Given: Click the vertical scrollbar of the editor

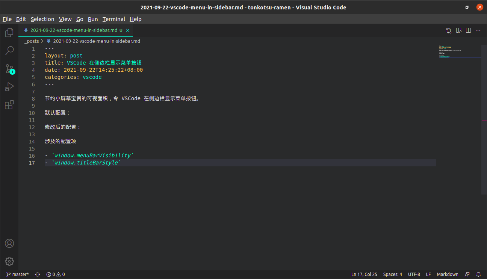Looking at the screenshot, I should [x=484, y=119].
